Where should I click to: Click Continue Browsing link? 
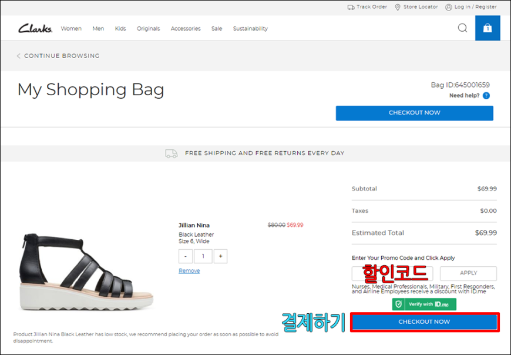[x=62, y=56]
